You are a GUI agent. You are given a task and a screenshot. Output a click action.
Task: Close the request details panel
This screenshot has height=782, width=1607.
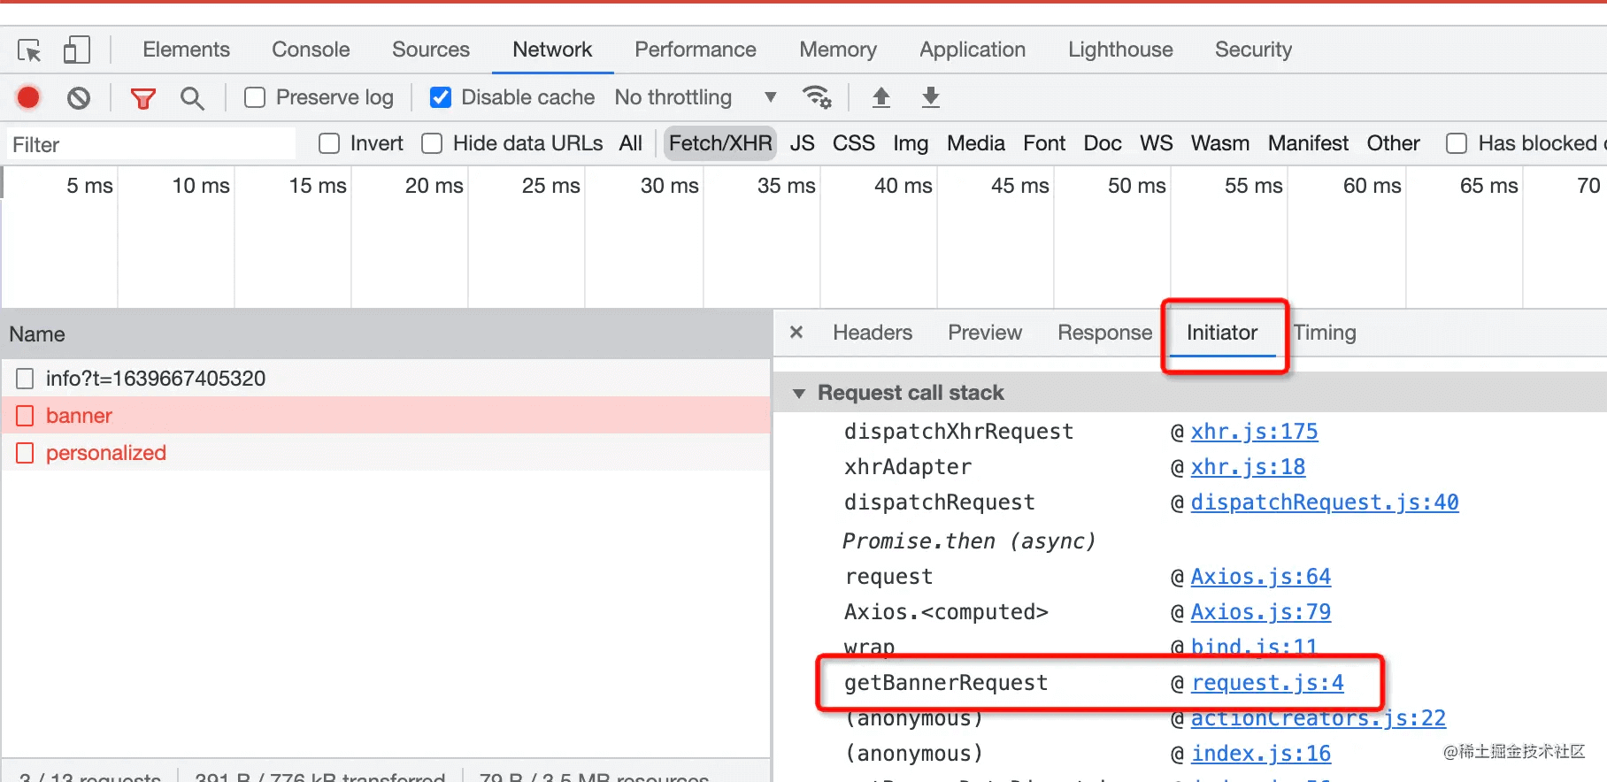[796, 333]
